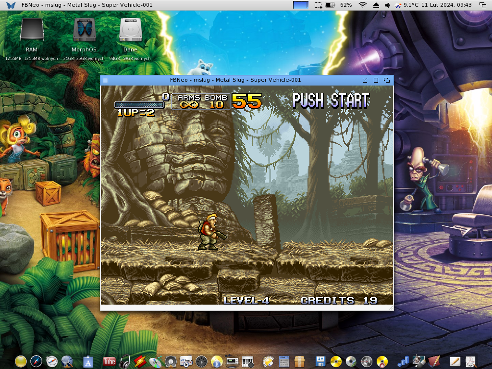Launch the dark compass browser in dock
Screen dimensions: 492x369
[36, 361]
